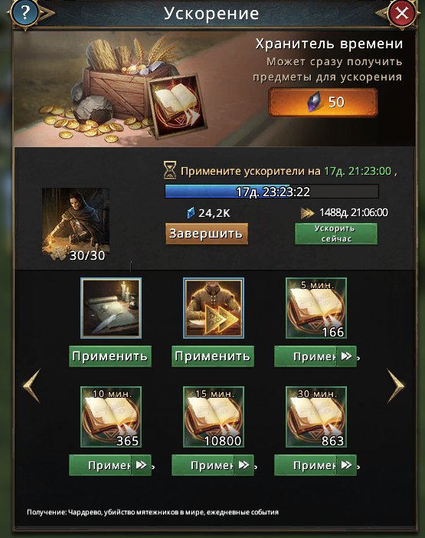425x538 pixels.
Task: Use multiple 15 мин. speedups via double-arrow
Action: tap(244, 465)
